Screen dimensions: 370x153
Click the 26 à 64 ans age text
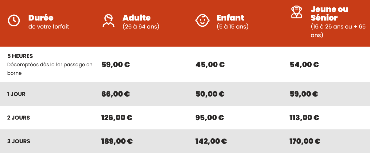click(141, 27)
